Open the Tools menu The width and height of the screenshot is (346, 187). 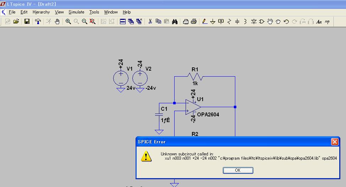point(94,12)
